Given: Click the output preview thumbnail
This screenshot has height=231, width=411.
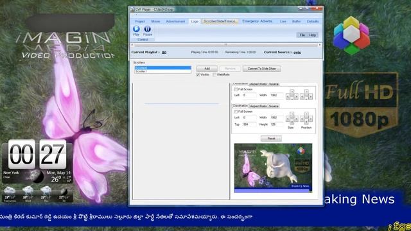Looking at the screenshot, I should (273, 168).
